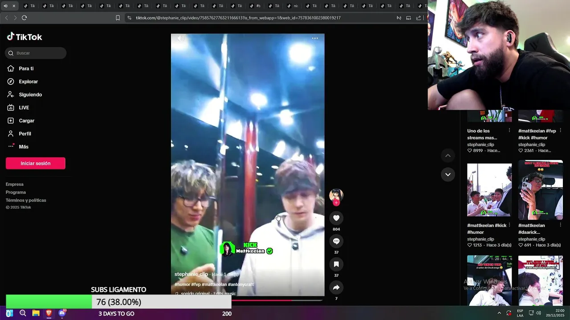Open the Siguiendo section

30,95
